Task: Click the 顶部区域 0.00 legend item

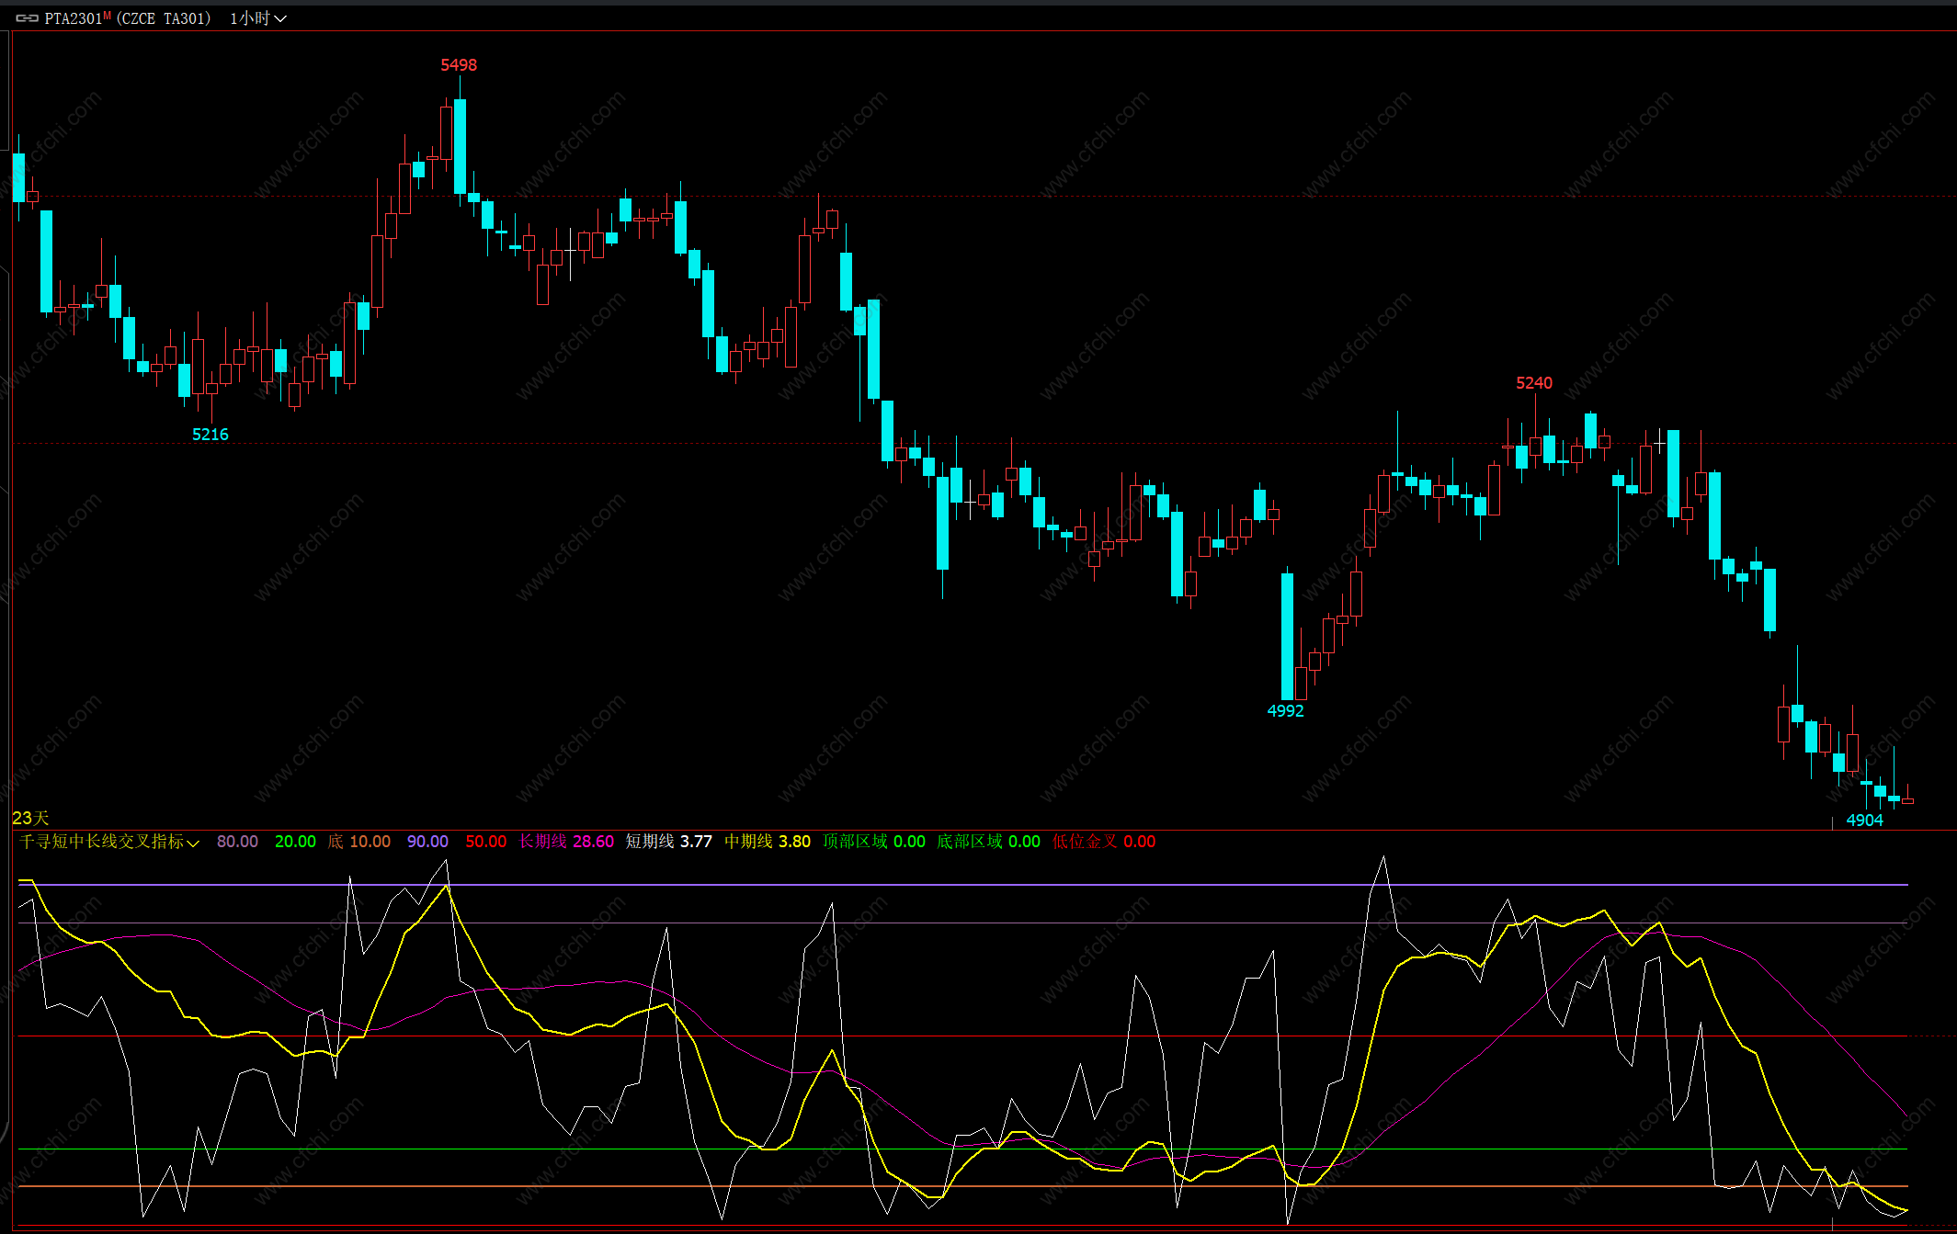Action: point(873,842)
